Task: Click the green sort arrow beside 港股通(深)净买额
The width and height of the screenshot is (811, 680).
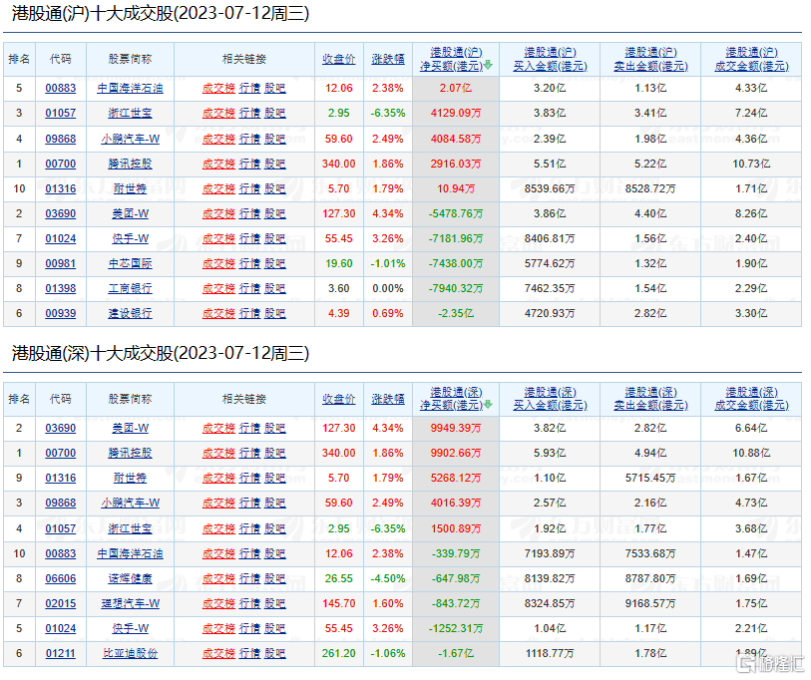Action: point(488,405)
